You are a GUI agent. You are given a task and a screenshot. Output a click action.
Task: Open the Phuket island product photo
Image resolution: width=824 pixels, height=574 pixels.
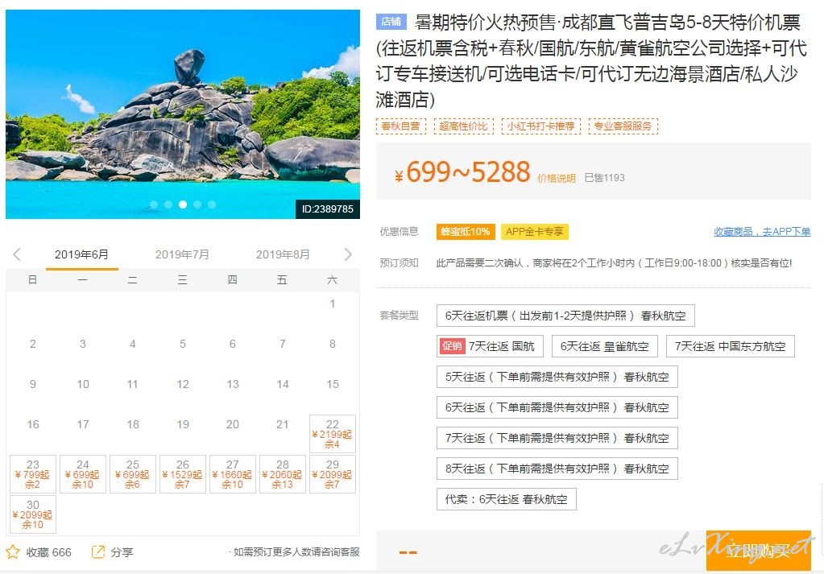coord(182,114)
